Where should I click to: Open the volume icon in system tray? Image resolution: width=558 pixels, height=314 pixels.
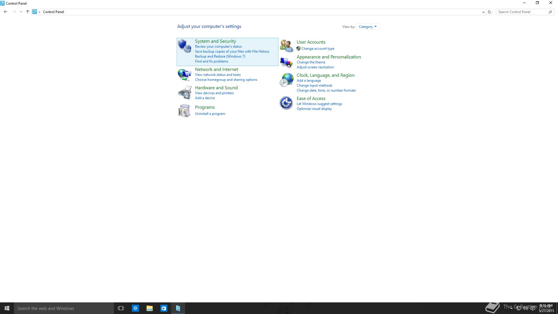point(525,308)
